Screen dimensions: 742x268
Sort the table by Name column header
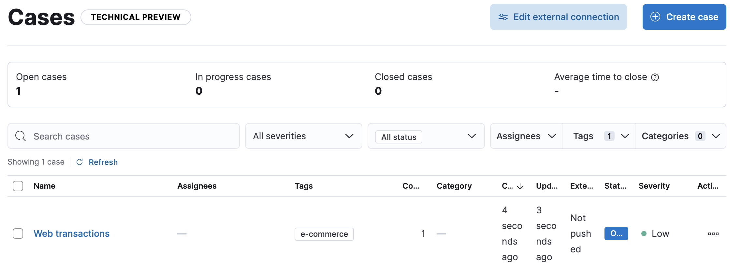click(x=44, y=186)
